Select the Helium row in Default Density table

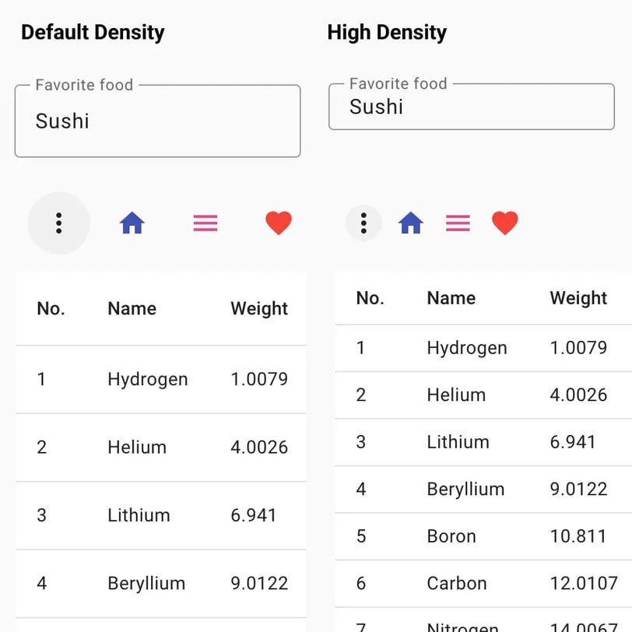161,448
